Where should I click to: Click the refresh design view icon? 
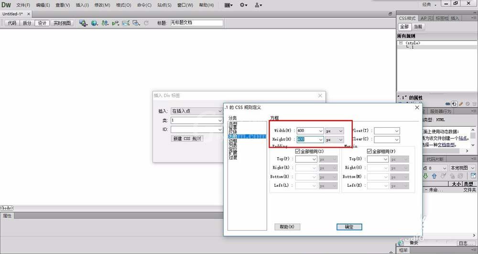point(146,23)
